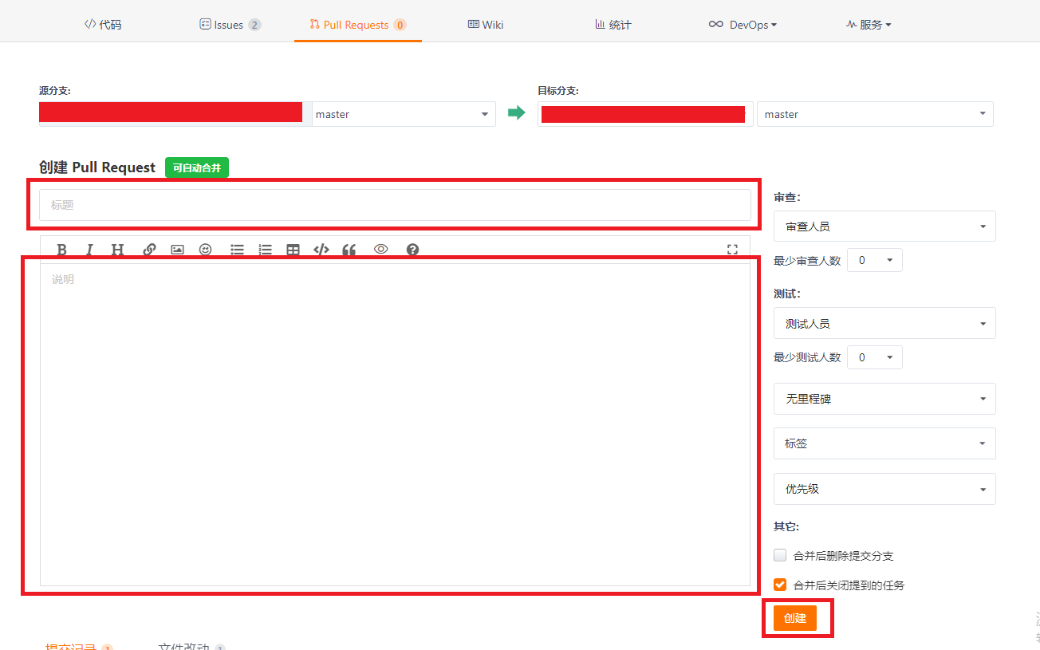Insert a table with table icon

(x=293, y=250)
